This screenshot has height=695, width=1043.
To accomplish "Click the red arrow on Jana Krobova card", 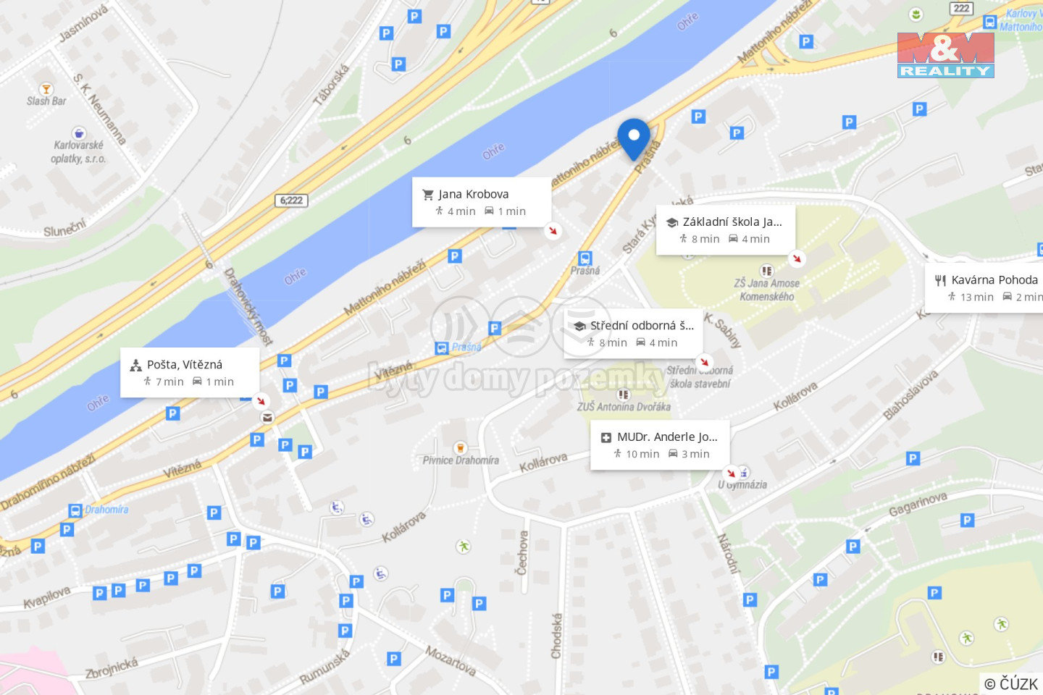I will pos(553,231).
